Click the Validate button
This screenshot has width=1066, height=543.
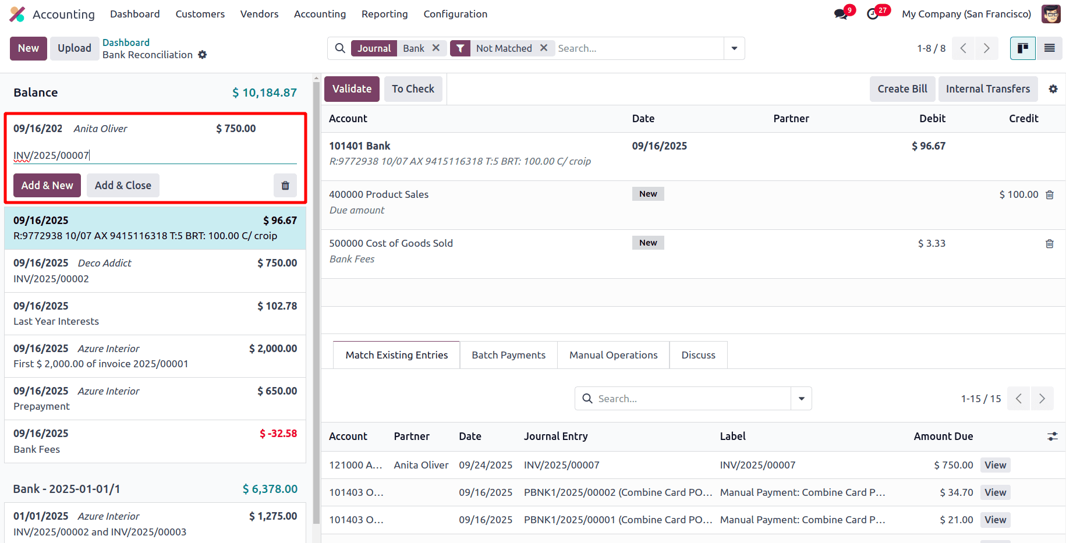[x=352, y=89]
